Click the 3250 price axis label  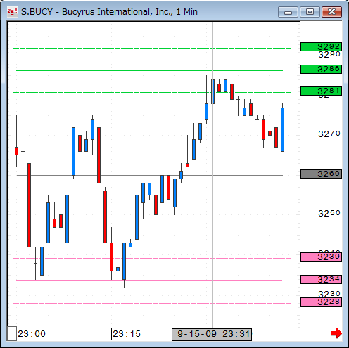coord(329,213)
